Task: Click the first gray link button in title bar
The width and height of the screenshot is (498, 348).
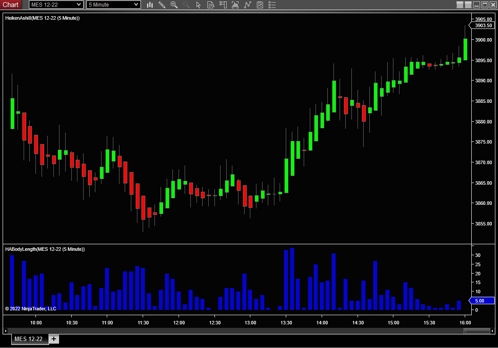Action: (460, 5)
